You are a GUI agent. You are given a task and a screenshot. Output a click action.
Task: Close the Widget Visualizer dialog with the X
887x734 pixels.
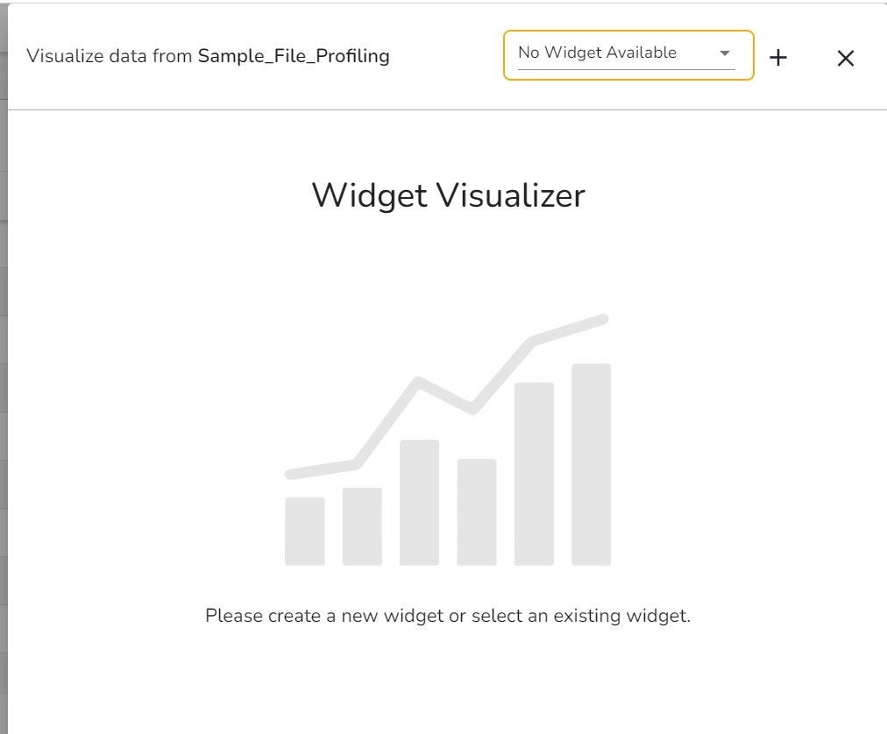click(845, 58)
